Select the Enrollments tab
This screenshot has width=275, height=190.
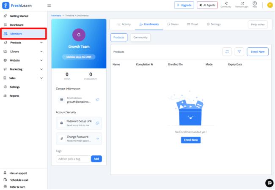(149, 24)
